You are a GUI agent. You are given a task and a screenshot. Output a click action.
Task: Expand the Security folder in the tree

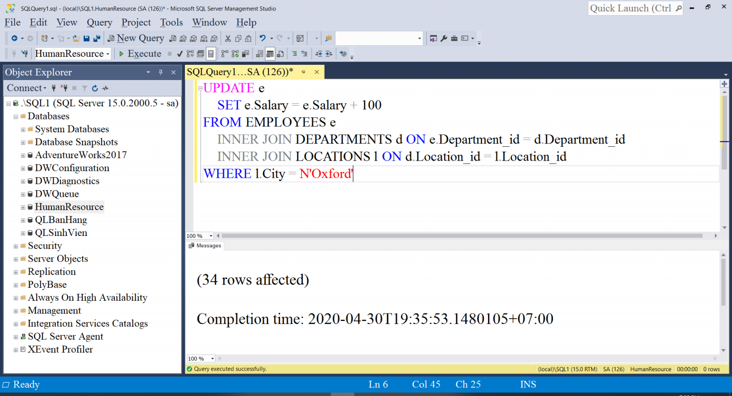(16, 246)
